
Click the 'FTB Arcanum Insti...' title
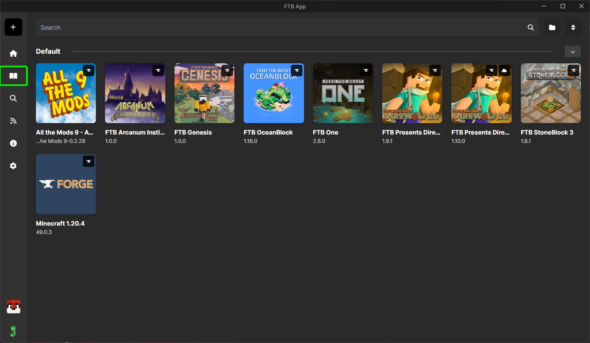coord(135,132)
